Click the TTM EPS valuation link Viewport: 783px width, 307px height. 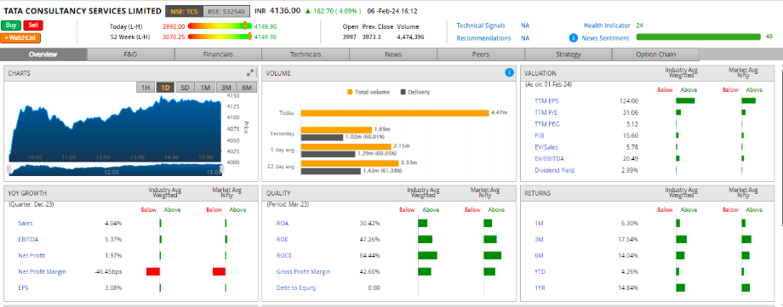pos(546,101)
